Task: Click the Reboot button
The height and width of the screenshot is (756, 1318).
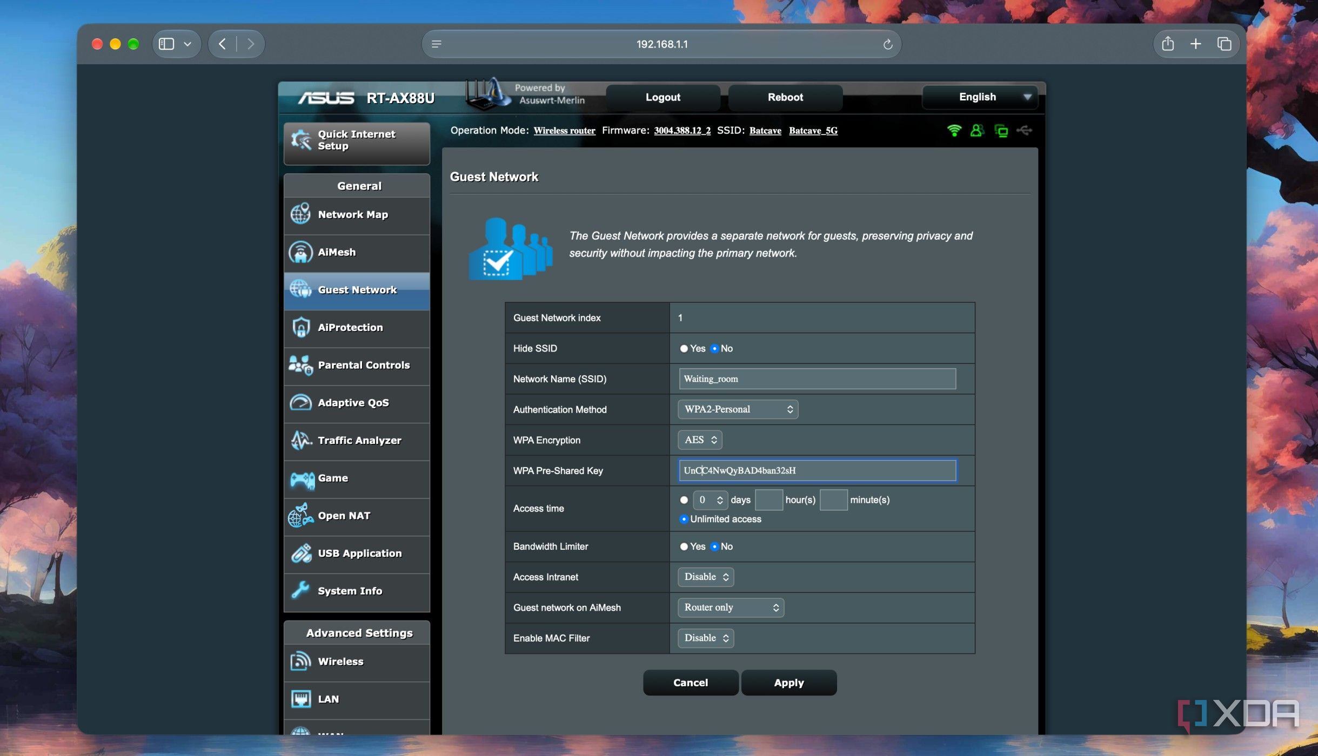Action: 785,97
